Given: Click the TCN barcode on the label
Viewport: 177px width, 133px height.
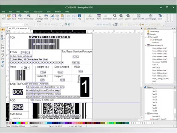Looking at the screenshot, I should click(x=44, y=44).
